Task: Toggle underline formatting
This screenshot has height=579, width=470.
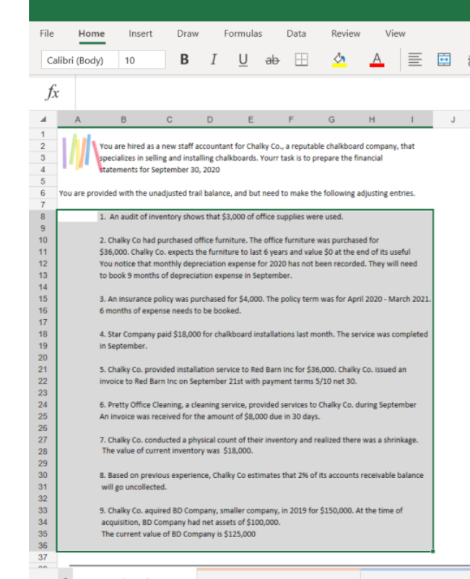Action: pyautogui.click(x=243, y=60)
